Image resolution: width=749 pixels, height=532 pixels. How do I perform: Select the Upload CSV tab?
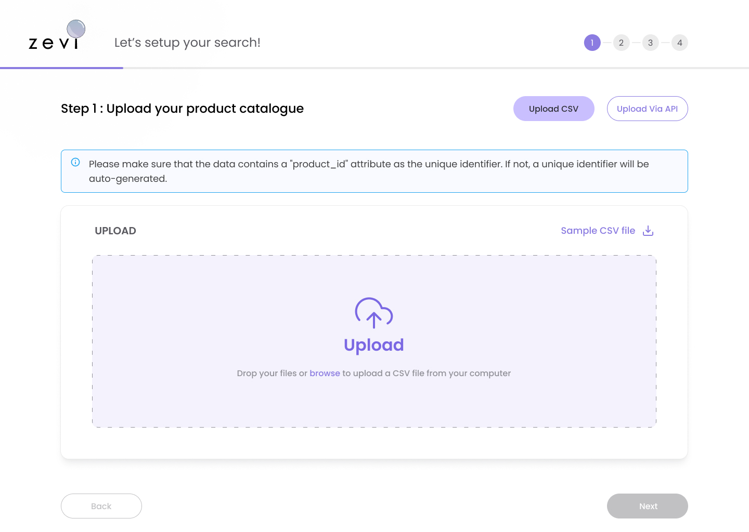pos(553,109)
